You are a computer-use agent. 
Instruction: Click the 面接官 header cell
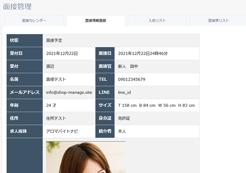pos(105,67)
